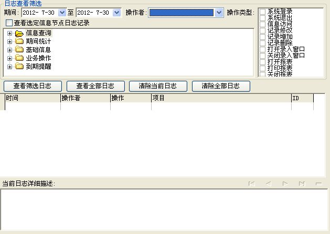Click the 当前日志详细描述 text area
Image resolution: width=330 pixels, height=234 pixels.
(x=164, y=209)
